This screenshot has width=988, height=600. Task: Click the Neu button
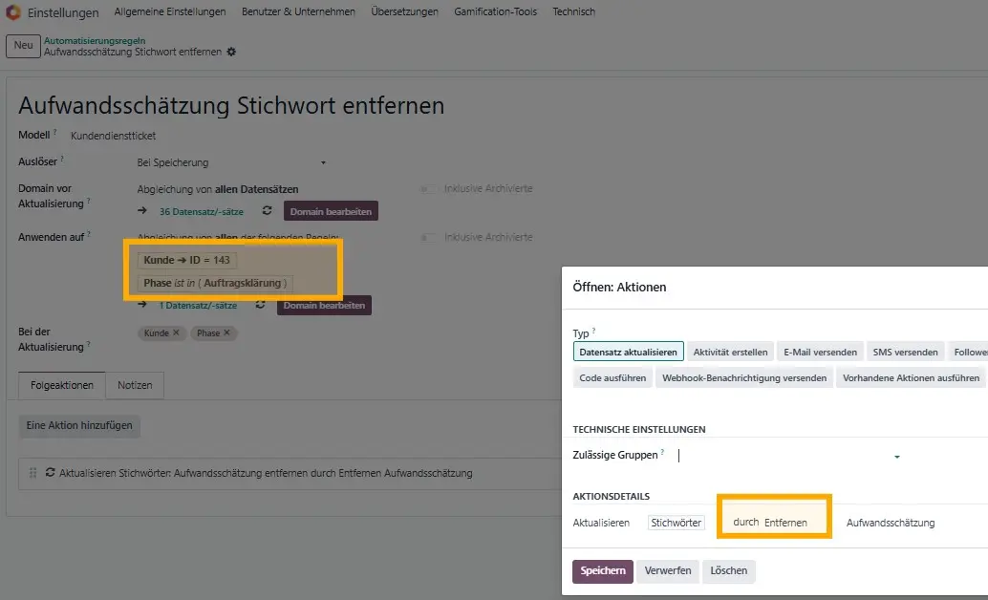[x=23, y=45]
